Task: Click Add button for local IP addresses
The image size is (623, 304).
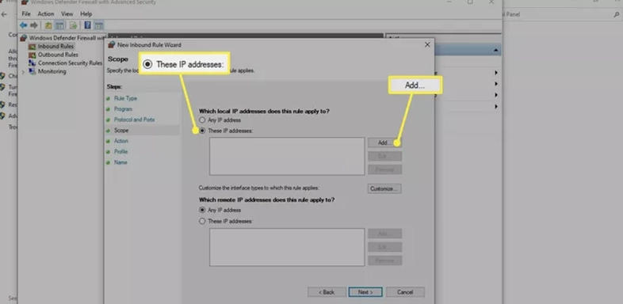Action: [384, 142]
